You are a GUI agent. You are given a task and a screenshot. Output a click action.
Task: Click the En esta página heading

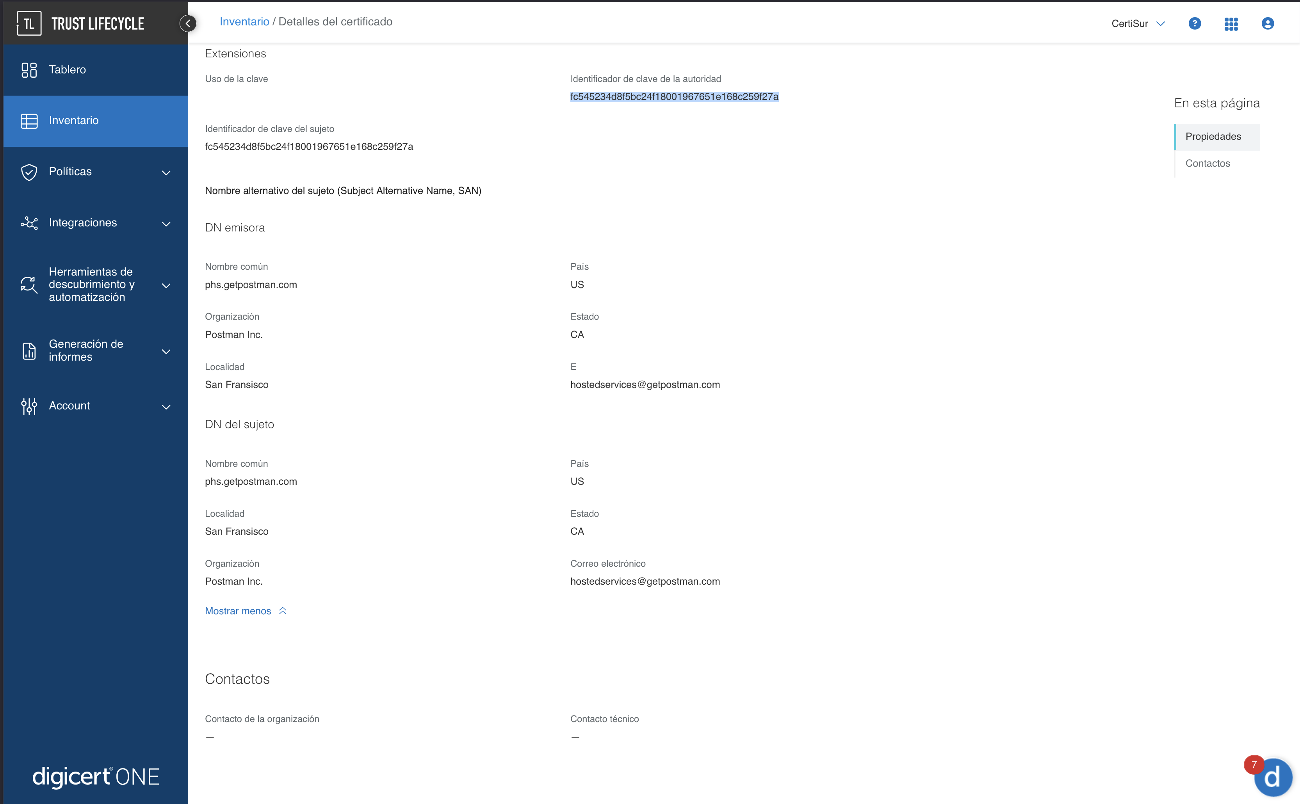1217,103
